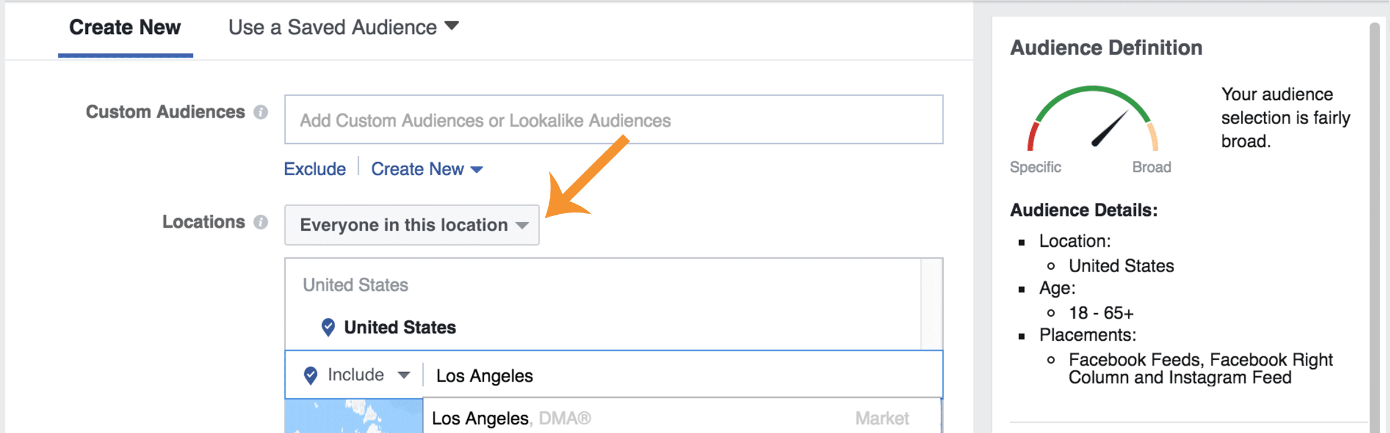Click the right panel vertical scrollbar

coord(1374,228)
